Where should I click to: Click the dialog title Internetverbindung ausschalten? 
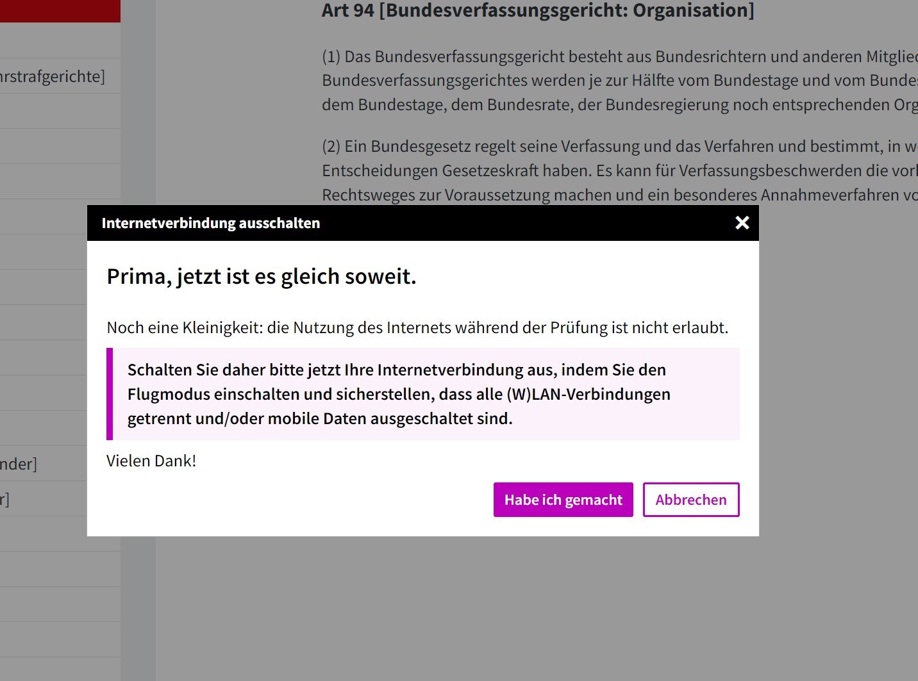[210, 223]
